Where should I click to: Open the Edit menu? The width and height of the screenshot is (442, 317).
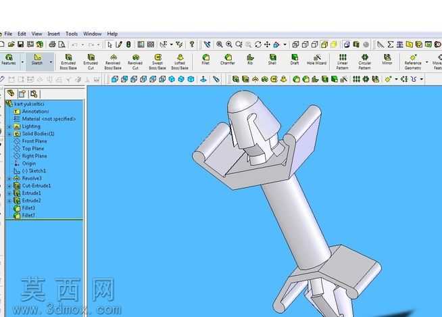point(22,34)
